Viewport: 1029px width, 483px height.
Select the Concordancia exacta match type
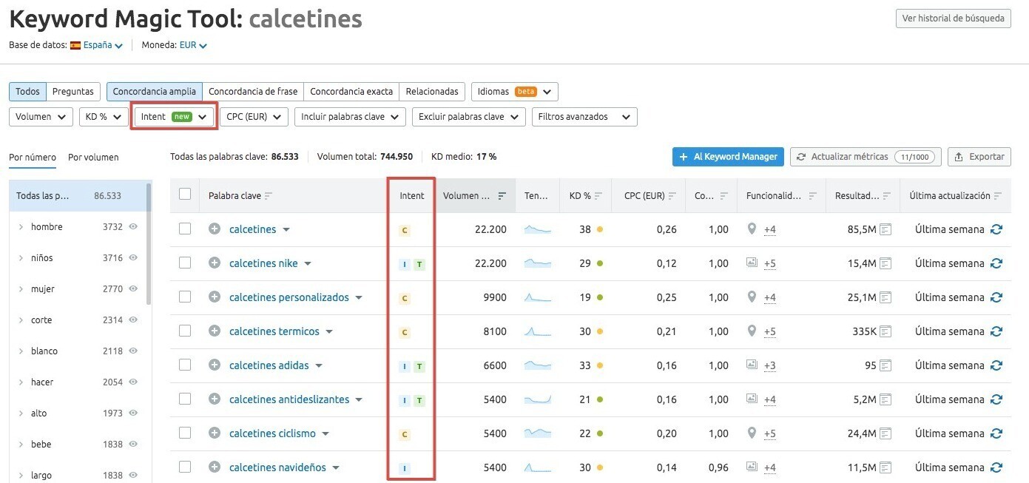[x=351, y=92]
